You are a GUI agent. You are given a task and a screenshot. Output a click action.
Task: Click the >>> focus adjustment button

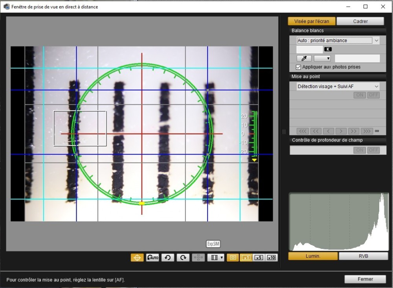[x=367, y=131]
